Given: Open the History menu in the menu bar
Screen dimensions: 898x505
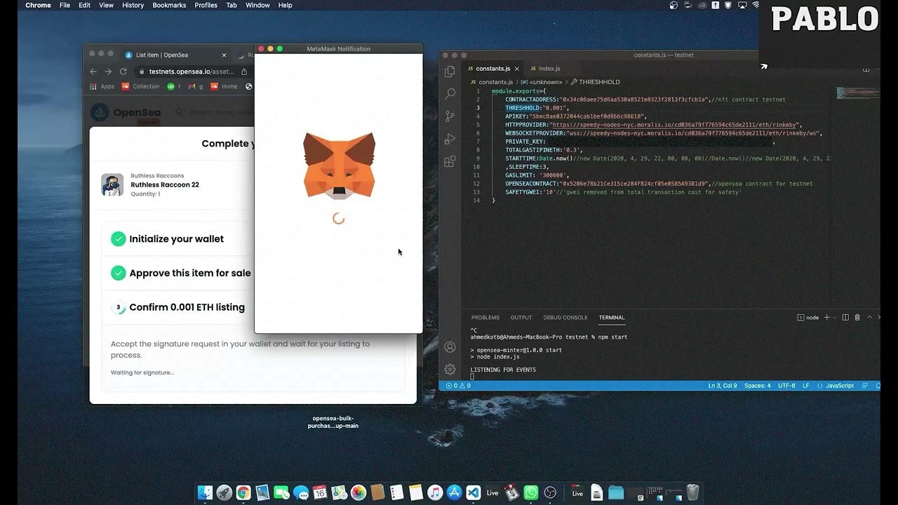Looking at the screenshot, I should point(133,5).
